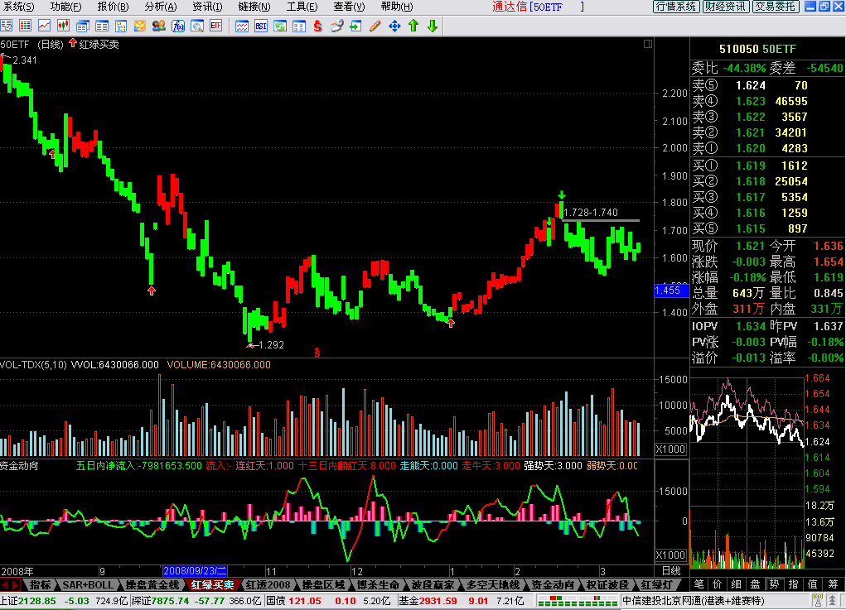
Task: Click the 行情系统 button
Action: click(676, 7)
